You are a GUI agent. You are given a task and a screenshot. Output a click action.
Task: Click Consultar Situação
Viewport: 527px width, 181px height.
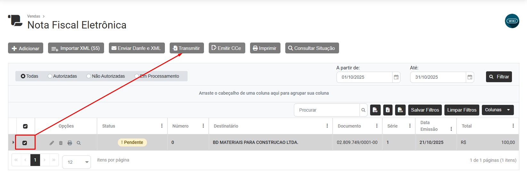point(312,48)
